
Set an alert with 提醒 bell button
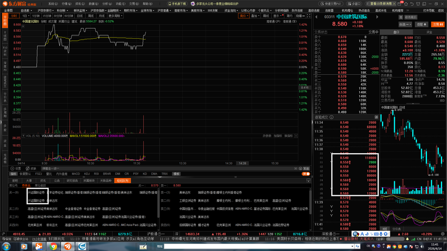421,25
